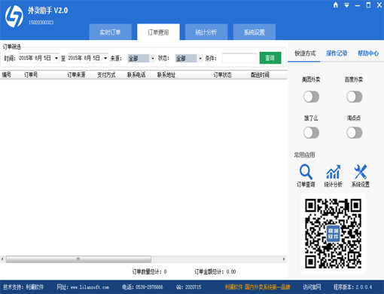The height and width of the screenshot is (294, 384).
Task: Click the 利澜软件 slogan text
Action: coord(258,287)
